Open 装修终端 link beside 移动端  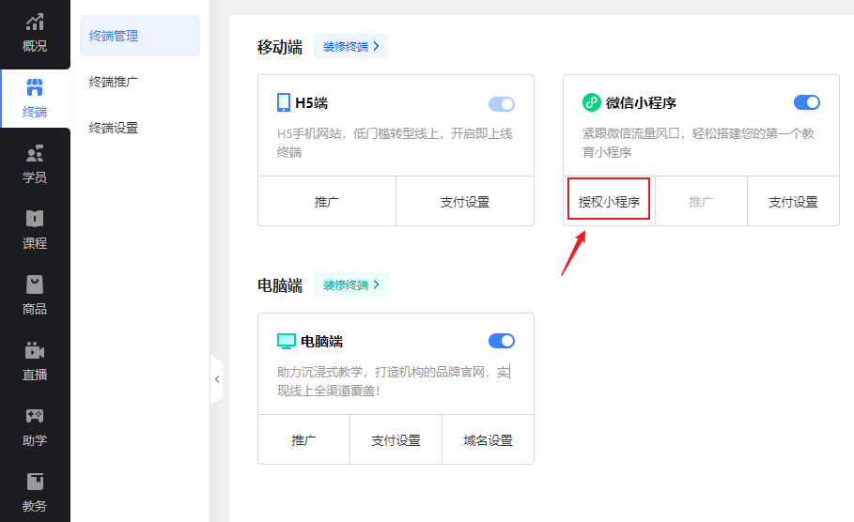point(350,46)
